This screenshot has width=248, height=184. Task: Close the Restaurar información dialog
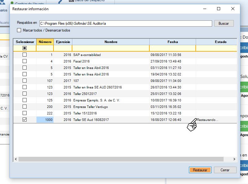tap(233, 9)
